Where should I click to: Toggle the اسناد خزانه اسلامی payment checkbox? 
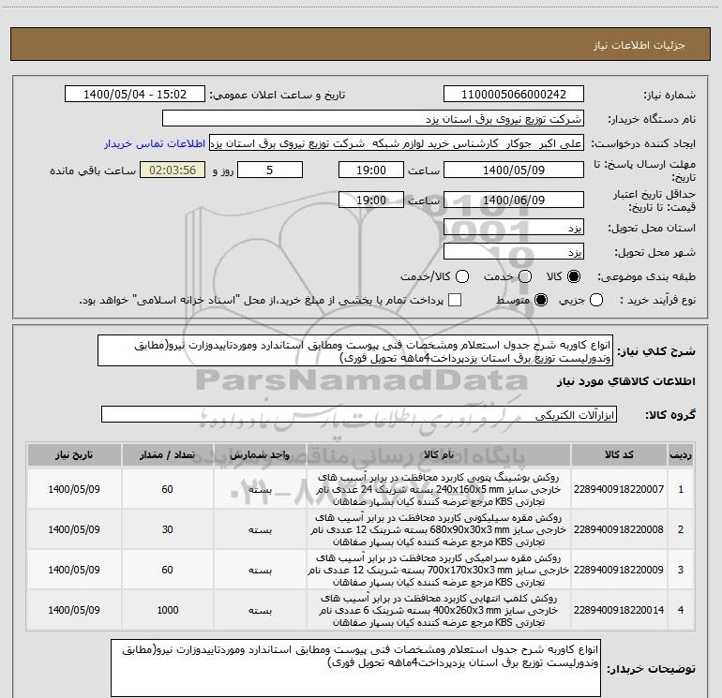[455, 301]
